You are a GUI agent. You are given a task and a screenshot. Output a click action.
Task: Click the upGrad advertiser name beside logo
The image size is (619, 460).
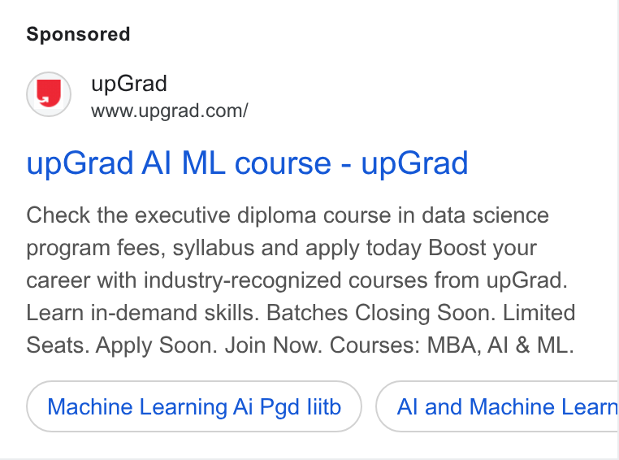(129, 84)
